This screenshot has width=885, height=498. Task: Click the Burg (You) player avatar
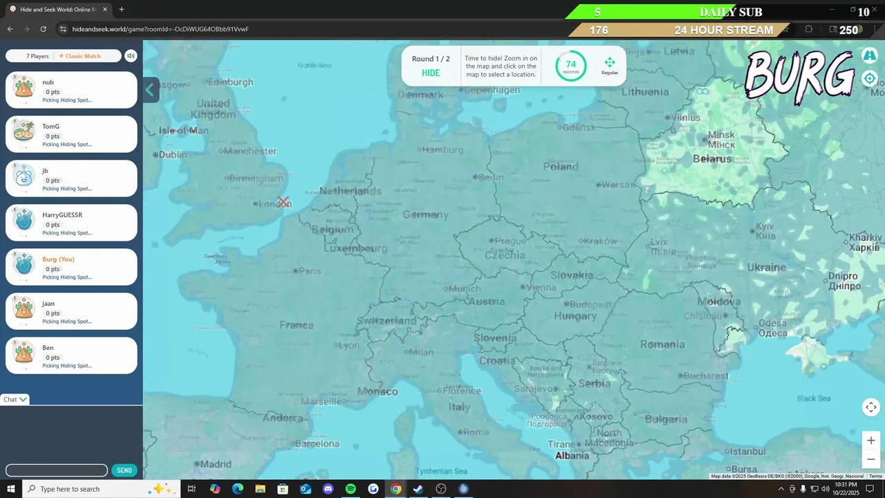click(x=24, y=264)
